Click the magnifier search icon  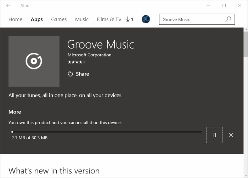pos(228,19)
